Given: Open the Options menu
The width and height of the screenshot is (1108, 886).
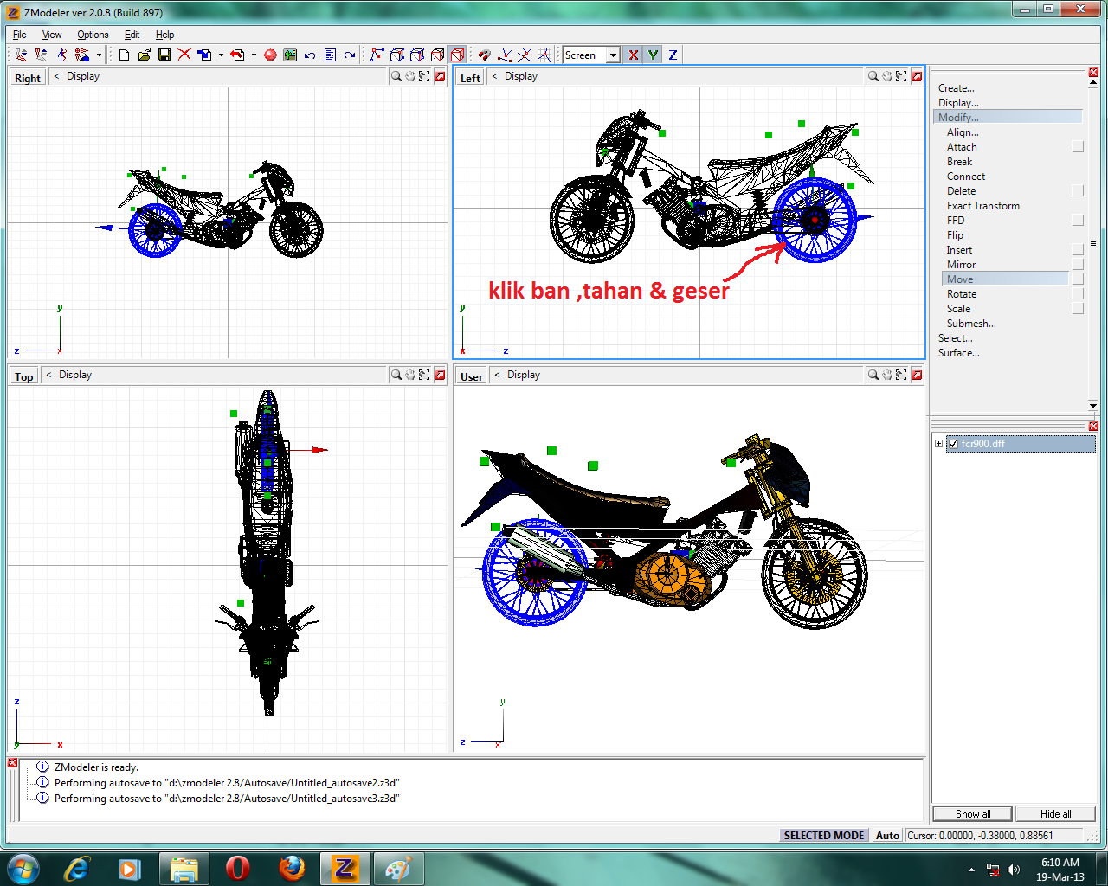Looking at the screenshot, I should point(92,35).
